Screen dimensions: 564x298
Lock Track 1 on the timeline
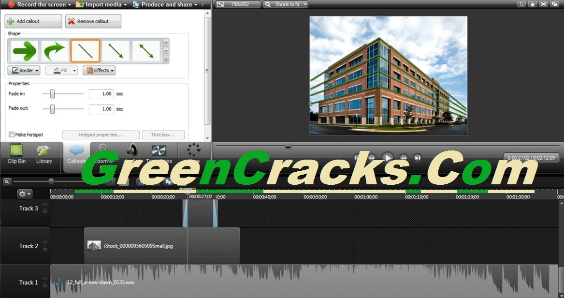(45, 286)
